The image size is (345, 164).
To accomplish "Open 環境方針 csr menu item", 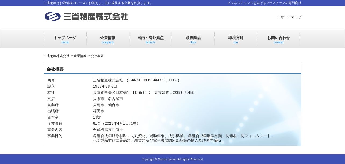I will pos(236,39).
